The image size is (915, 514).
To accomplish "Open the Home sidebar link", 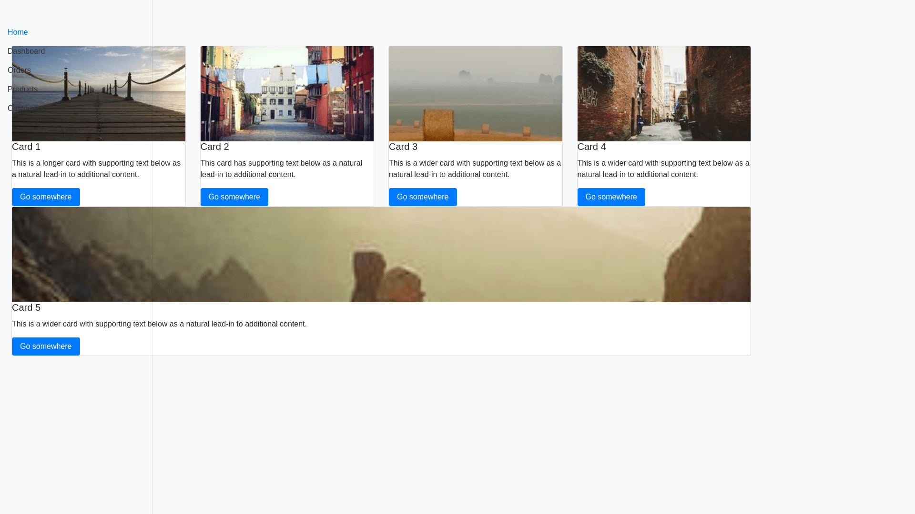I will (x=18, y=32).
